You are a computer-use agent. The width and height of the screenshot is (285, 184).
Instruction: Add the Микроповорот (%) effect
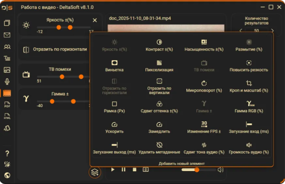pos(204,87)
